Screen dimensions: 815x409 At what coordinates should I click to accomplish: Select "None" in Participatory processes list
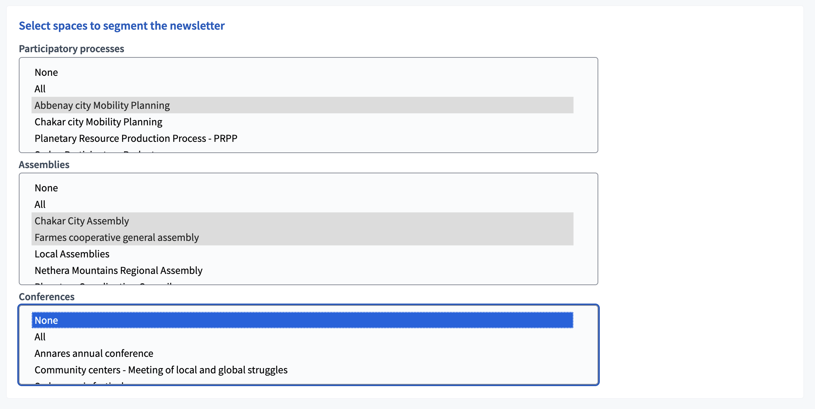coord(46,72)
